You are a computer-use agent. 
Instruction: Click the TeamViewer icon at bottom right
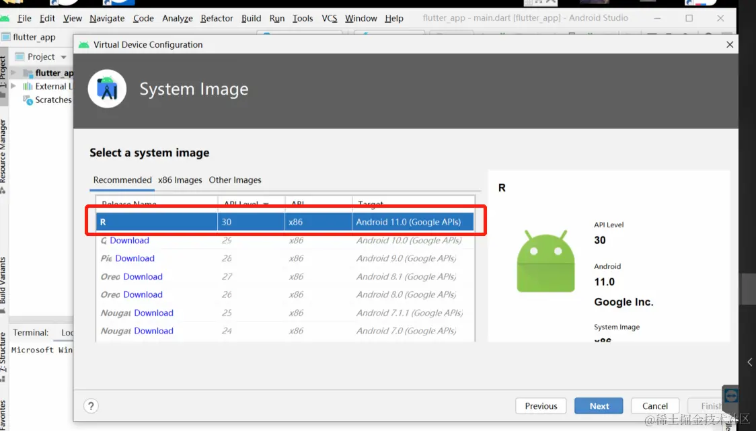731,396
